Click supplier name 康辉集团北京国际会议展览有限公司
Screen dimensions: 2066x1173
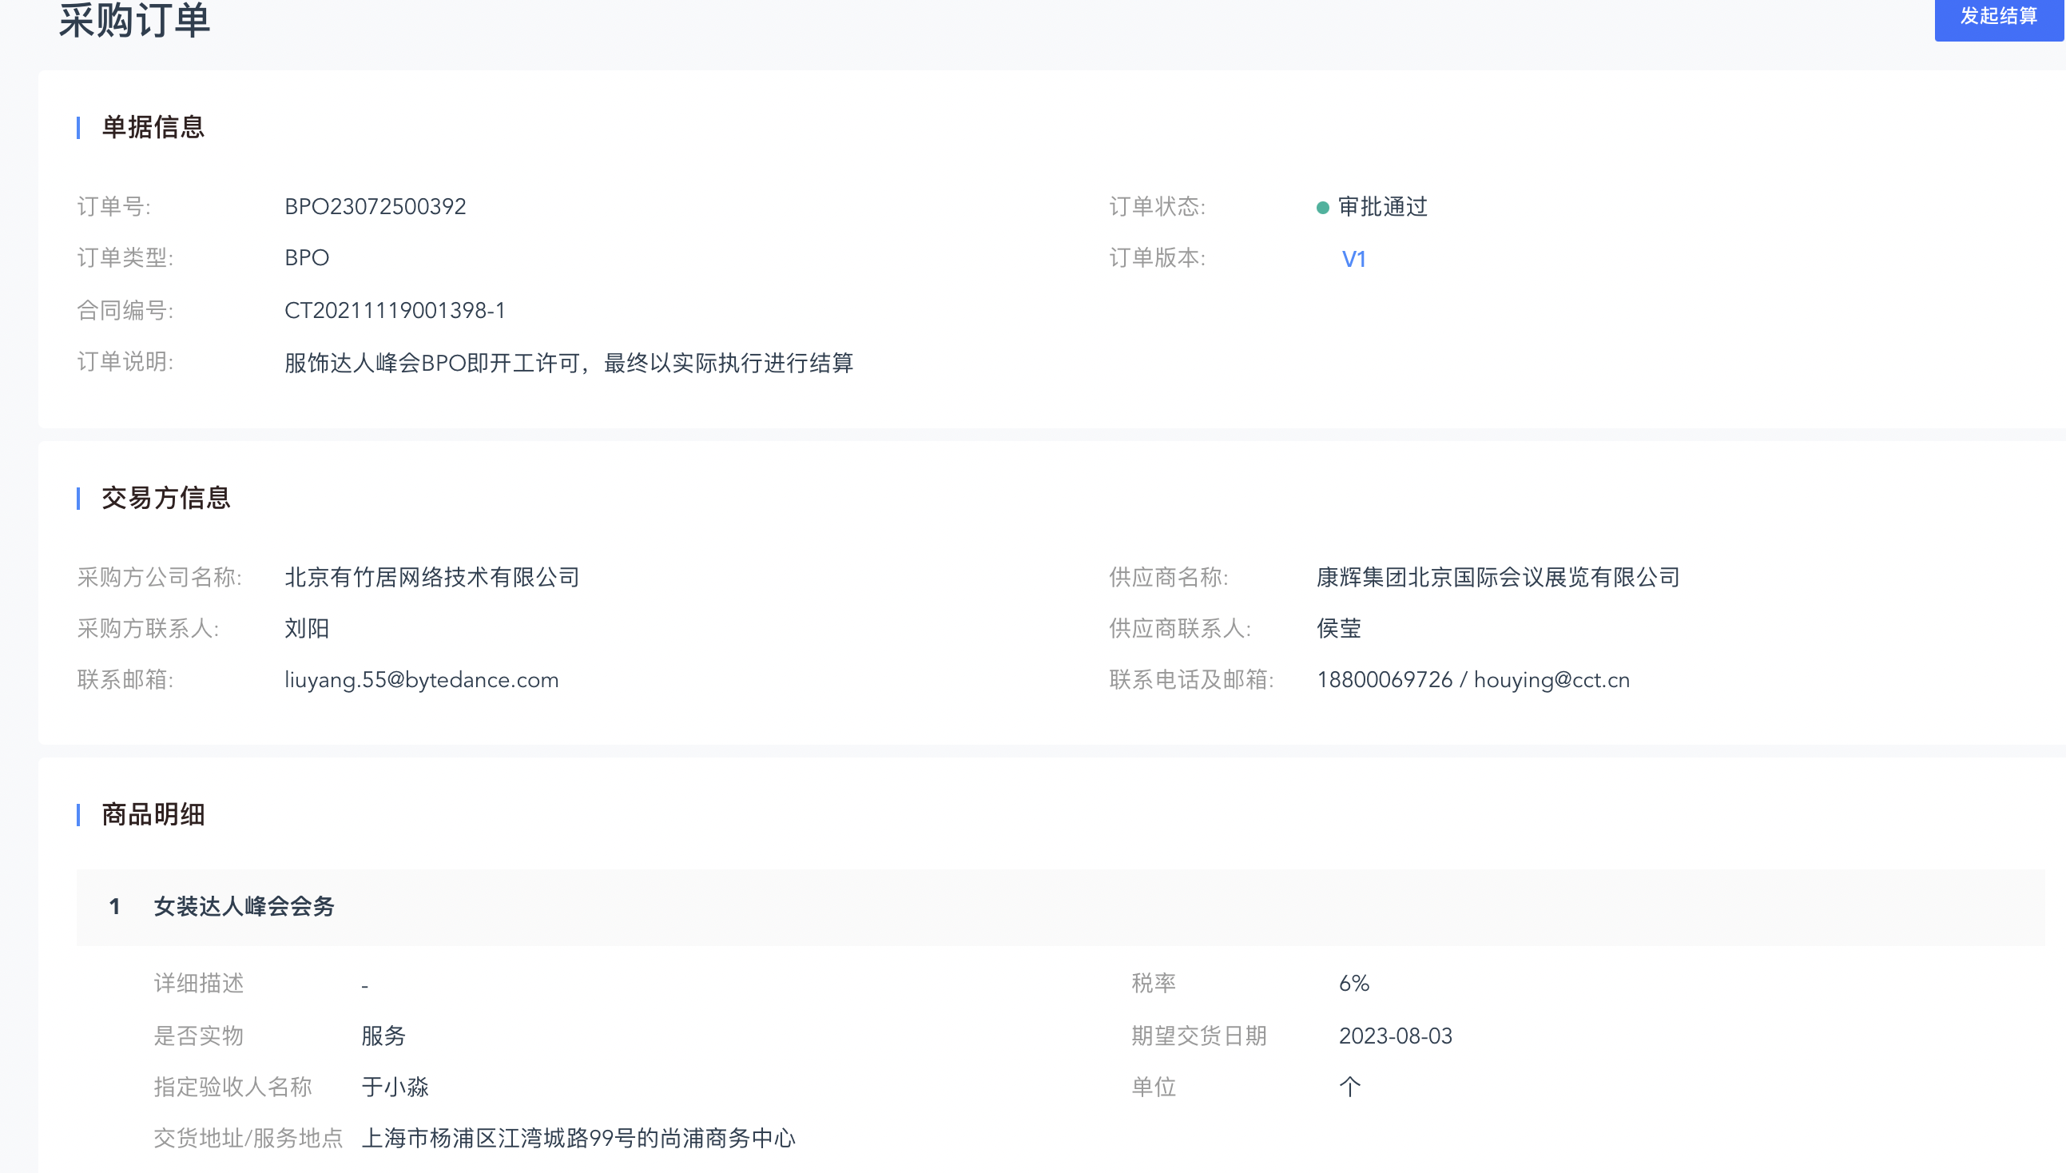(1498, 578)
